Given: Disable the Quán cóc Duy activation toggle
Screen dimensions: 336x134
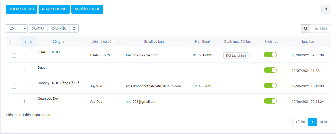Looking at the screenshot, I should click(x=270, y=101).
